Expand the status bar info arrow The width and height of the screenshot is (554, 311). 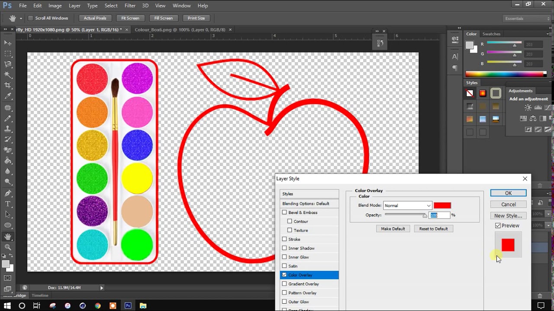coord(102,288)
